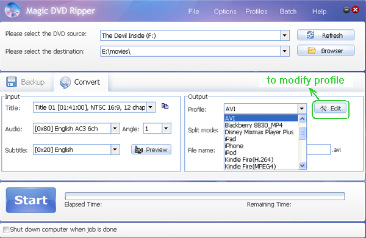
Task: Click the Edit profile button
Action: click(x=331, y=109)
